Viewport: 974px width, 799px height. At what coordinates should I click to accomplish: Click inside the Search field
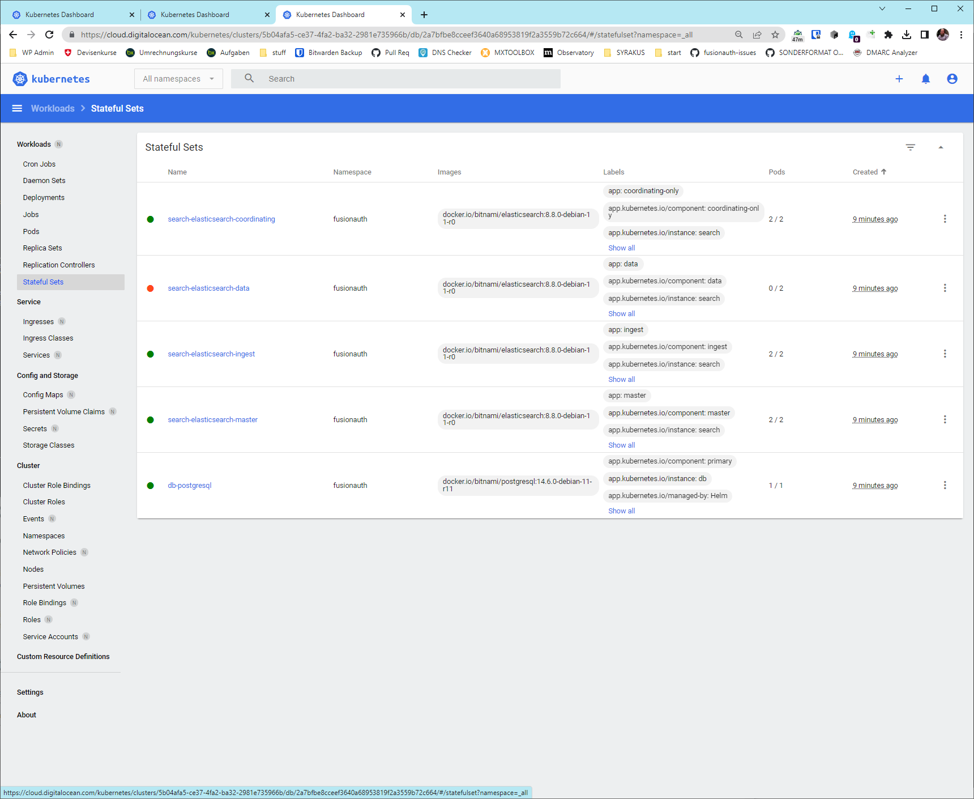click(x=396, y=79)
